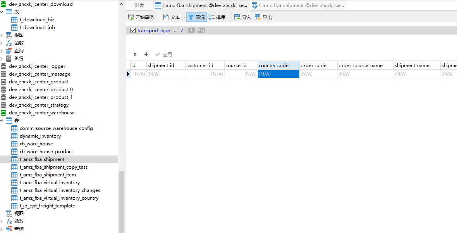Viewport: 457px width, 233px height.
Task: Click the order_source_name column header
Action: pos(366,65)
